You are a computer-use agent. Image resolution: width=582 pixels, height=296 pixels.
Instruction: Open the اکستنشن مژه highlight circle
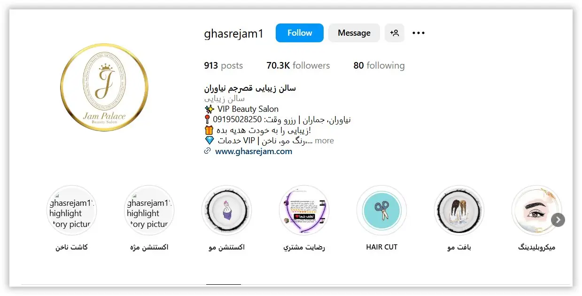point(149,210)
